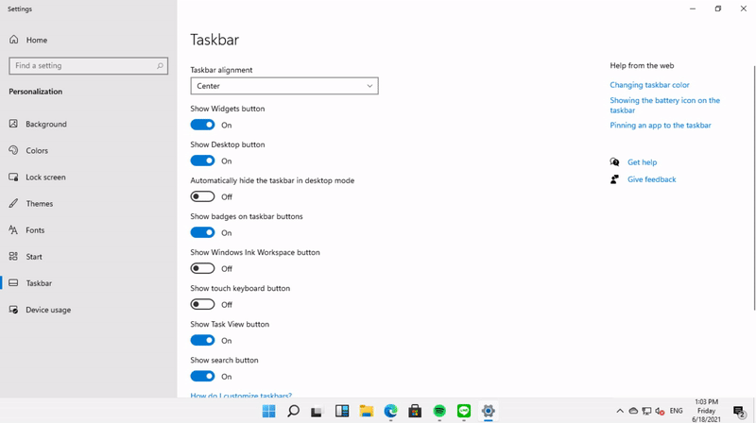This screenshot has height=423, width=756.
Task: Open the Device usage settings page
Action: click(x=48, y=310)
